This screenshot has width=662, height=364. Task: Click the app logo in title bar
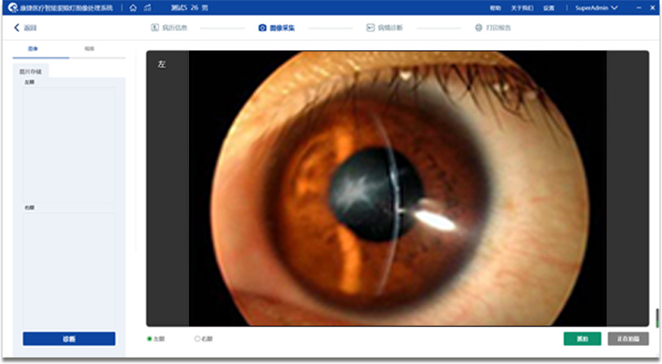click(x=12, y=7)
